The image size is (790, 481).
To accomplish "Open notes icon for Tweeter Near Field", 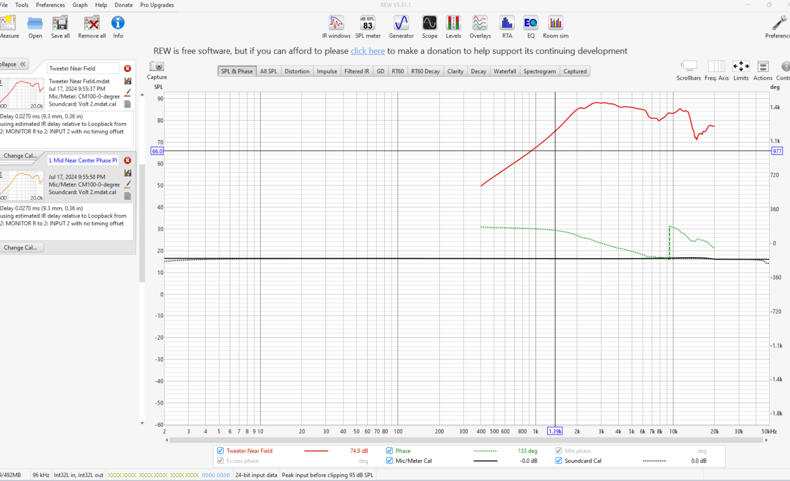I will [x=128, y=104].
